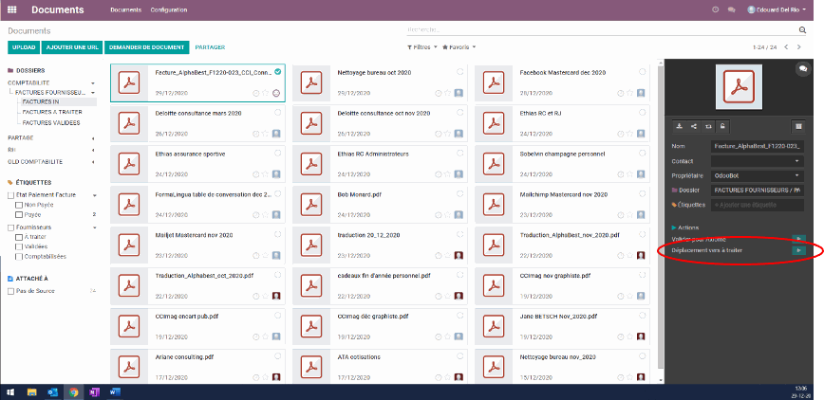Screen dimensions: 824x400
Task: Select the Ethias assurance sportive document circle
Action: 277,153
